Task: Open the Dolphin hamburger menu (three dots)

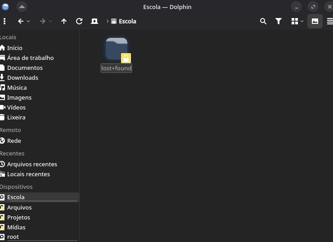Action: pos(4,21)
